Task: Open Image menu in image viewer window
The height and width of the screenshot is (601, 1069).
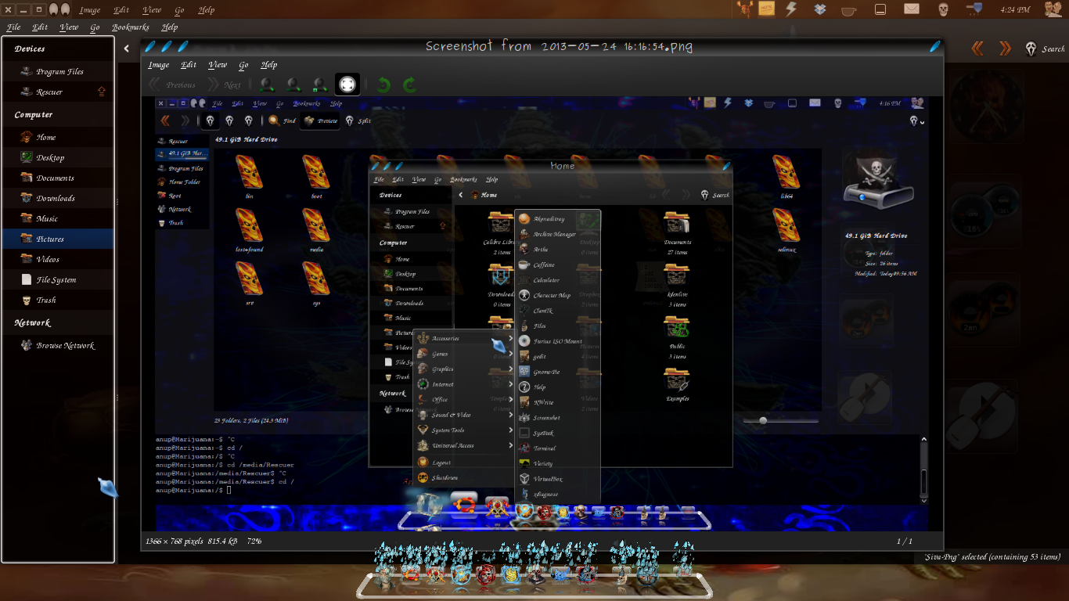Action: 159,65
